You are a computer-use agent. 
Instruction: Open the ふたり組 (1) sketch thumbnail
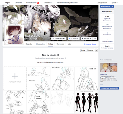point(62,78)
